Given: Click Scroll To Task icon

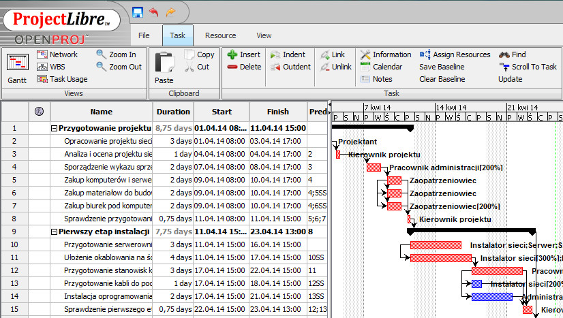Looking at the screenshot, I should tap(504, 67).
